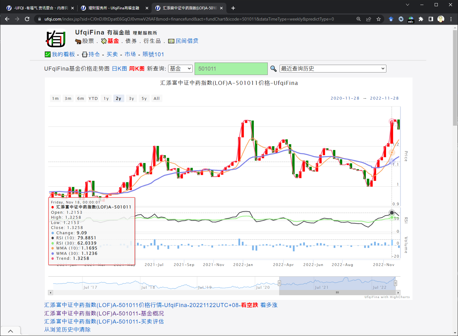
Task: Open the browser zoom magnifier icon
Action: click(359, 19)
